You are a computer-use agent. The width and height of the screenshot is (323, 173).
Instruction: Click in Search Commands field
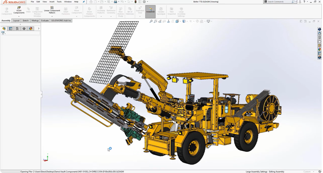pos(279,2)
